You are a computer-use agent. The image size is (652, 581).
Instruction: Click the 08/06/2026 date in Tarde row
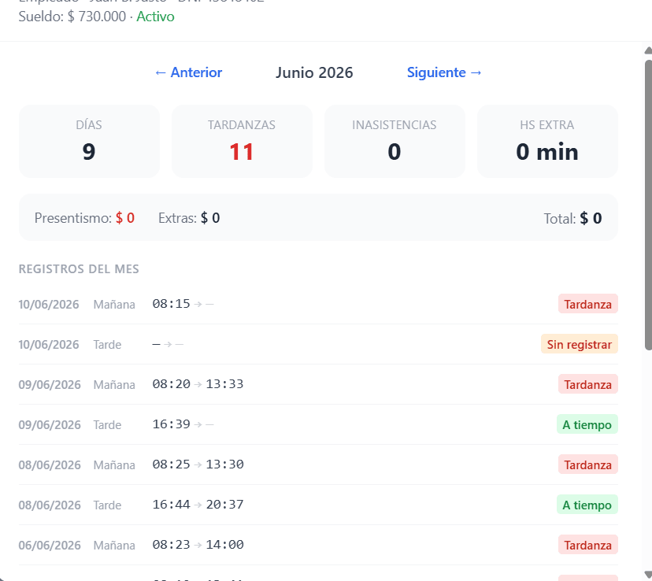pos(50,505)
